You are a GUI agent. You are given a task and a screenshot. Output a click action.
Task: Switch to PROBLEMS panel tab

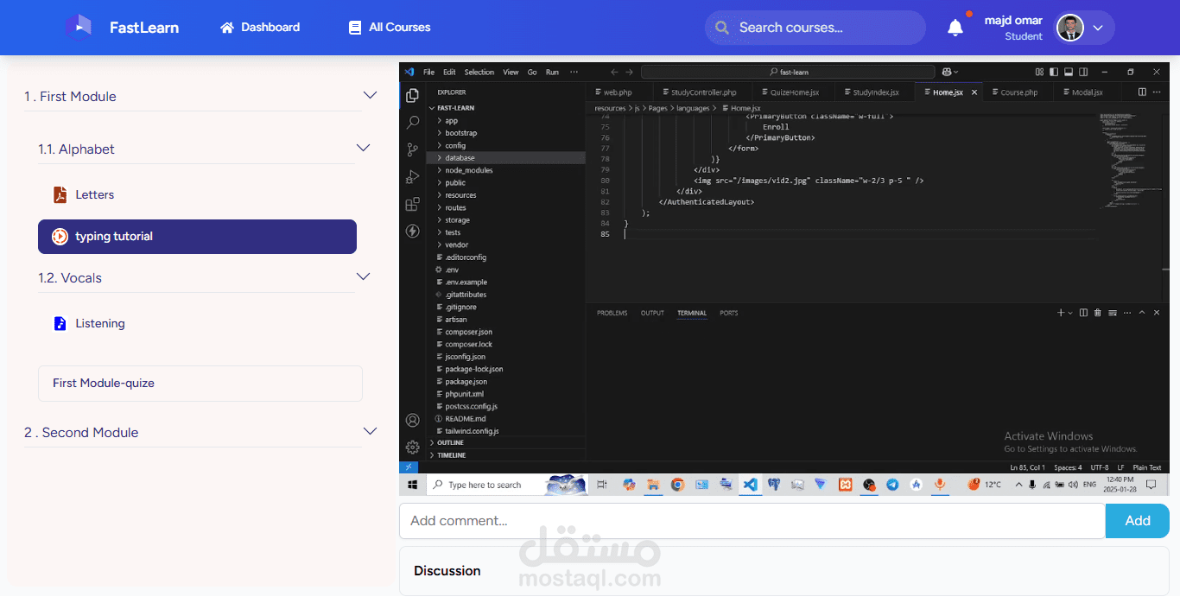612,313
